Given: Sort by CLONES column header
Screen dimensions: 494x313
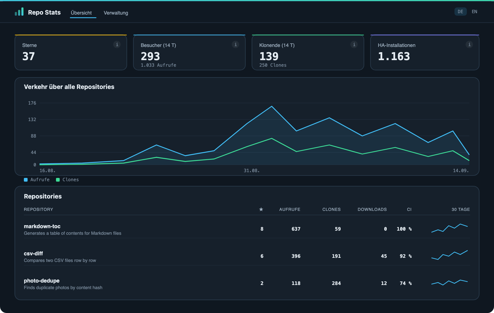Looking at the screenshot, I should [x=331, y=209].
